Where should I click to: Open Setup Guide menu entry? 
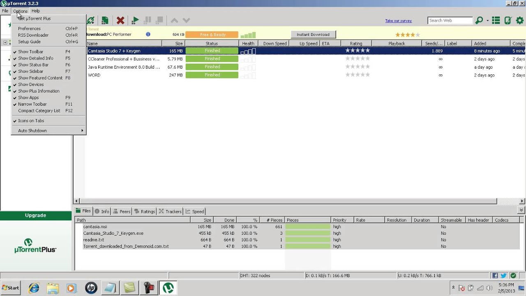[48, 42]
